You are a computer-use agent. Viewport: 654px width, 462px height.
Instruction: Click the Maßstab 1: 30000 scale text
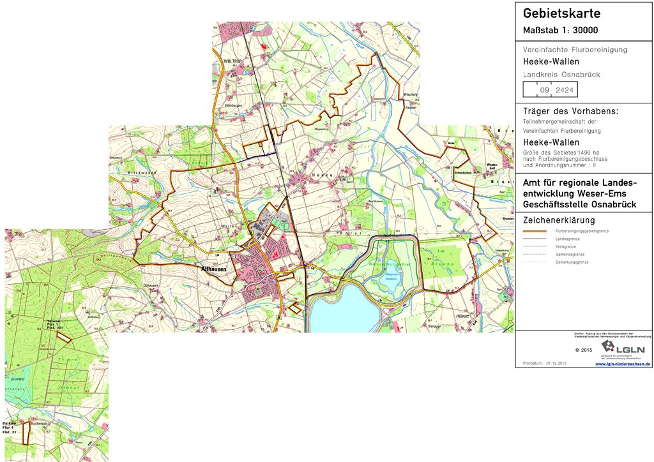click(560, 30)
